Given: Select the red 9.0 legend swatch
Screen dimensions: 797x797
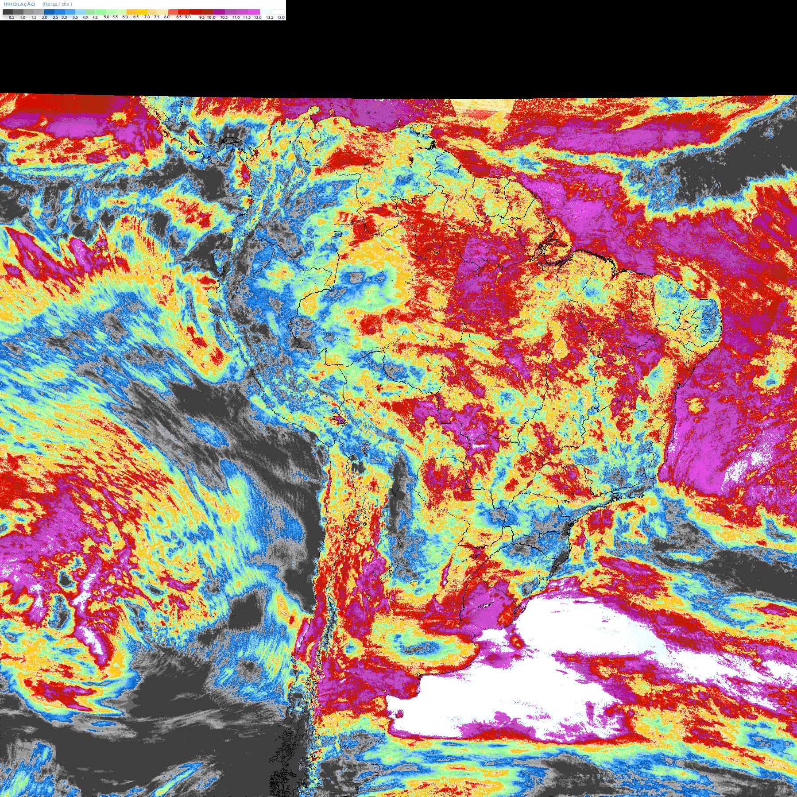Looking at the screenshot, I should (x=184, y=12).
